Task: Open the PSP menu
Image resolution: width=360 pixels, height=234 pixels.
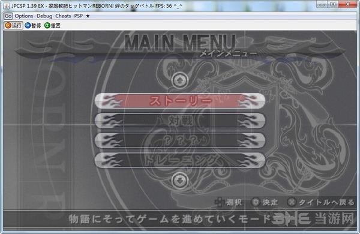Action: (78, 16)
